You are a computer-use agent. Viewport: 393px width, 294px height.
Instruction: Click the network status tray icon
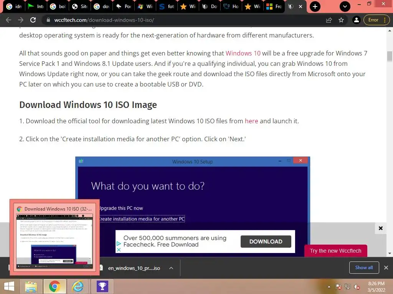tap(348, 287)
